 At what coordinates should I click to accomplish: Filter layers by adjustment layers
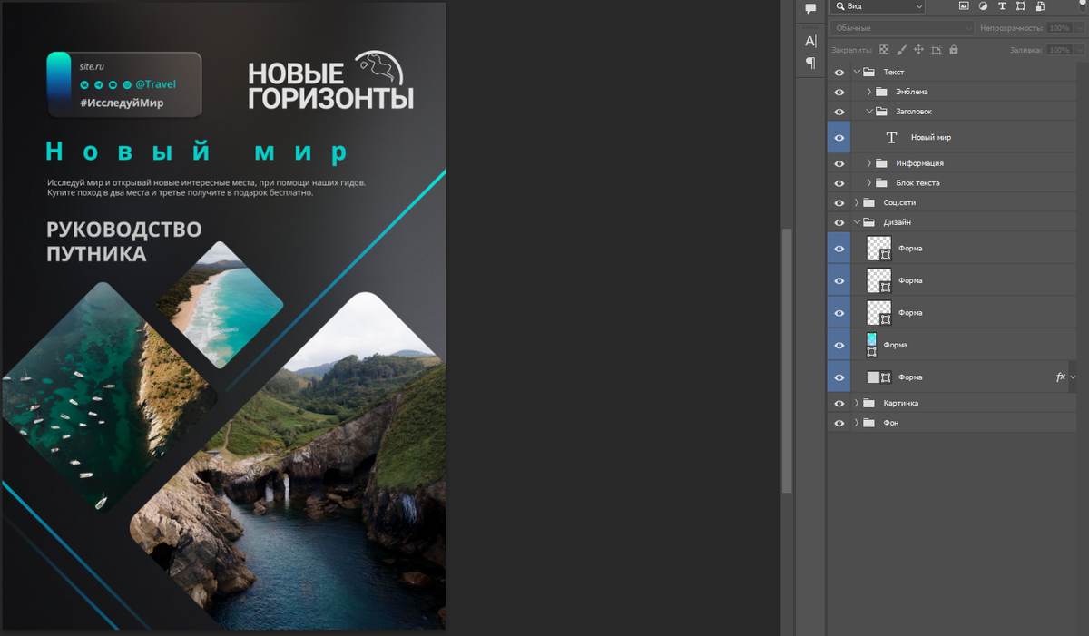tap(983, 6)
